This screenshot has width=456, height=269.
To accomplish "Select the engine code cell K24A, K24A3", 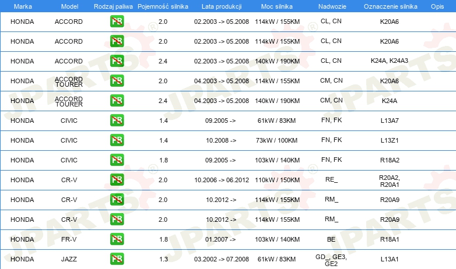I will coord(390,61).
